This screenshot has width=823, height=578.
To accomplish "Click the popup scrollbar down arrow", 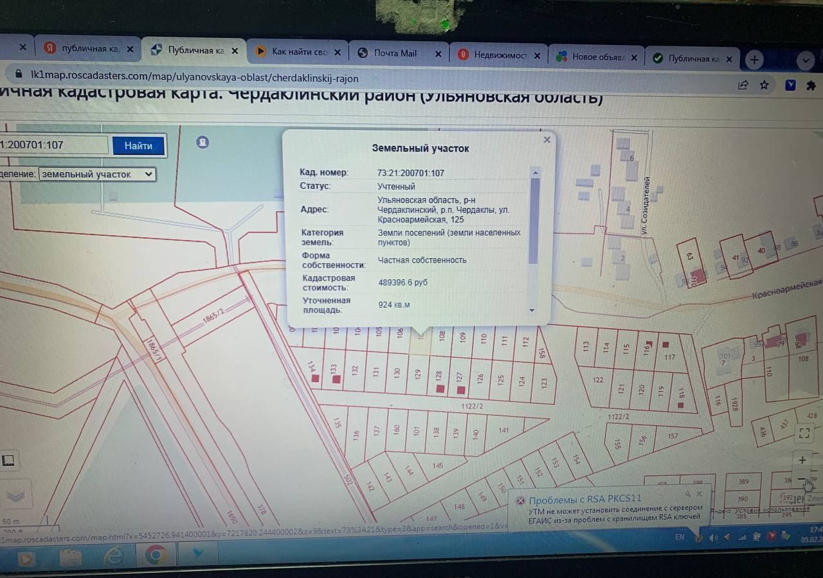I will pyautogui.click(x=532, y=310).
